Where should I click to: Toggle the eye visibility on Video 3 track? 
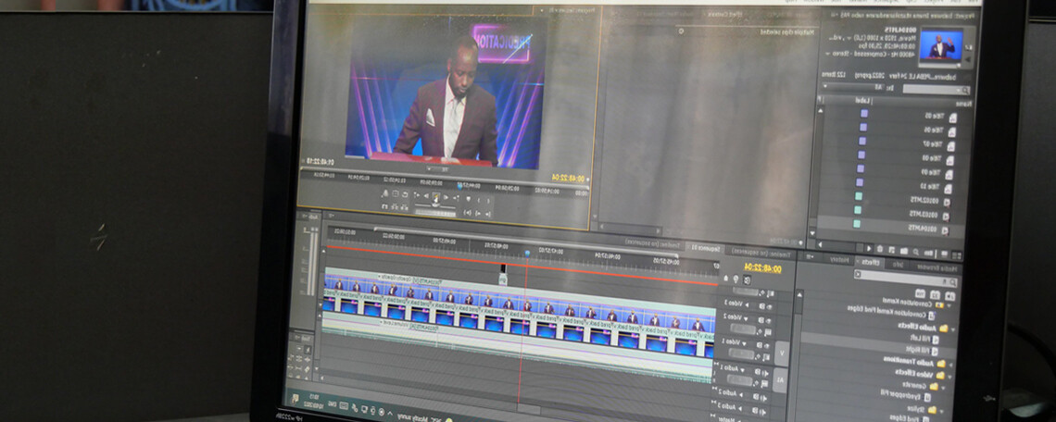tap(770, 307)
